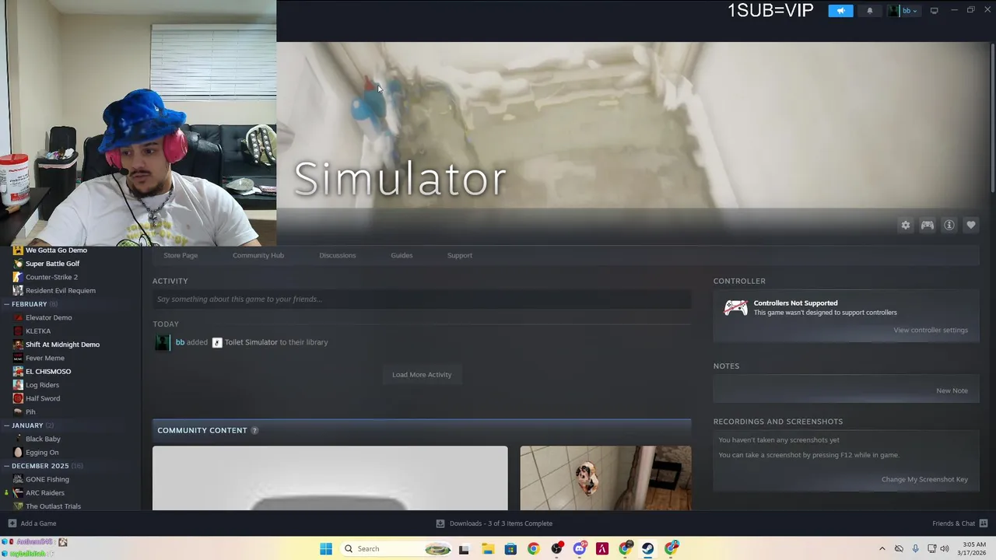Click Community Content help question mark
Viewport: 996px width, 560px height.
pos(254,430)
